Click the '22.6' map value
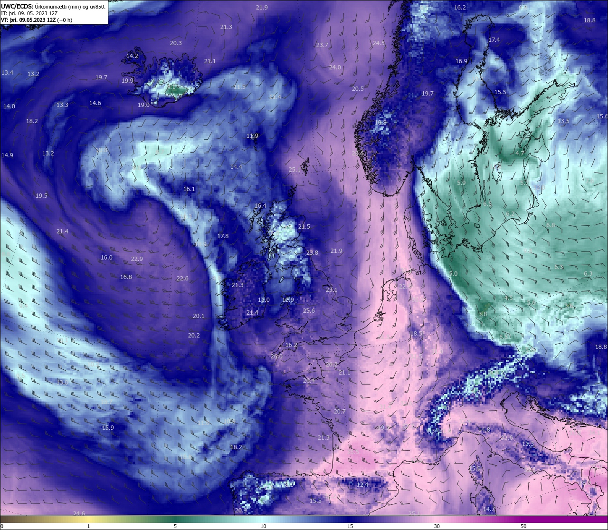 coord(182,279)
